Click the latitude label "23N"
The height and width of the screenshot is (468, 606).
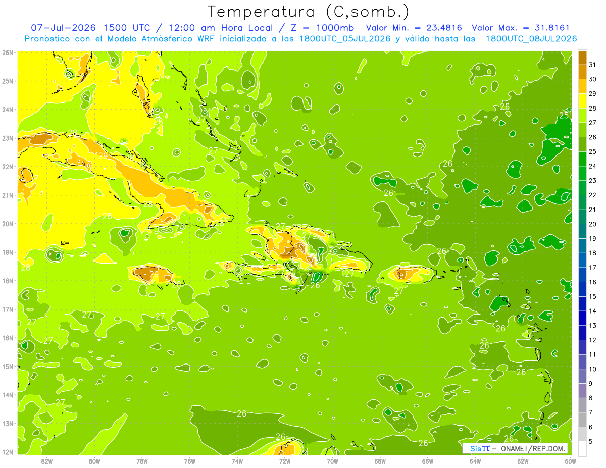(x=7, y=138)
